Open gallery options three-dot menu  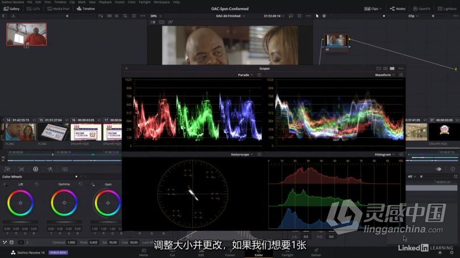(x=143, y=16)
